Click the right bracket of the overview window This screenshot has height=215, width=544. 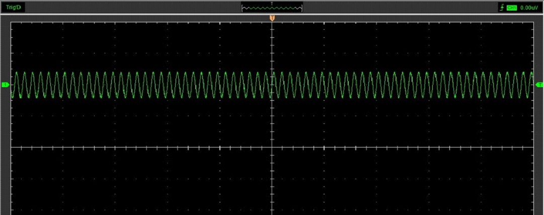[301, 8]
